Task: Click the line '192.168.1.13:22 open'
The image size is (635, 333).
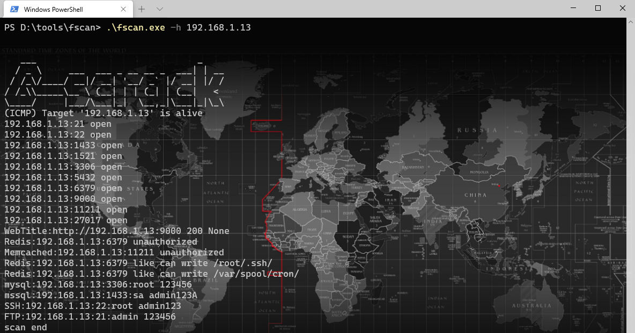Action: click(x=57, y=134)
